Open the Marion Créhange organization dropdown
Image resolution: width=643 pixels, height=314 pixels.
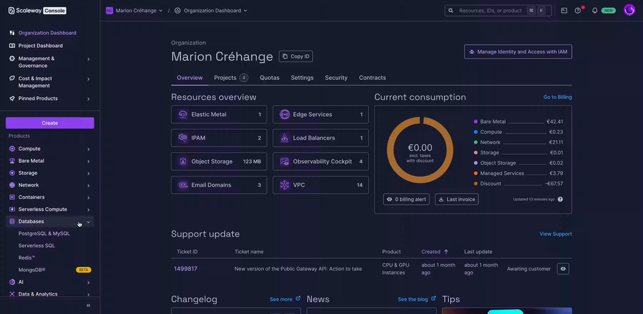(x=134, y=11)
